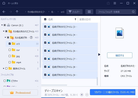
Task: Check the jpg folder checkbox
Action: point(10,56)
